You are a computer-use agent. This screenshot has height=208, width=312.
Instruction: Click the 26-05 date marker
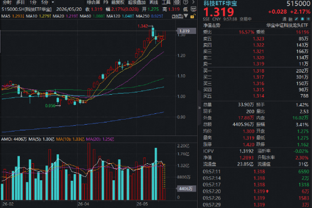(142, 204)
